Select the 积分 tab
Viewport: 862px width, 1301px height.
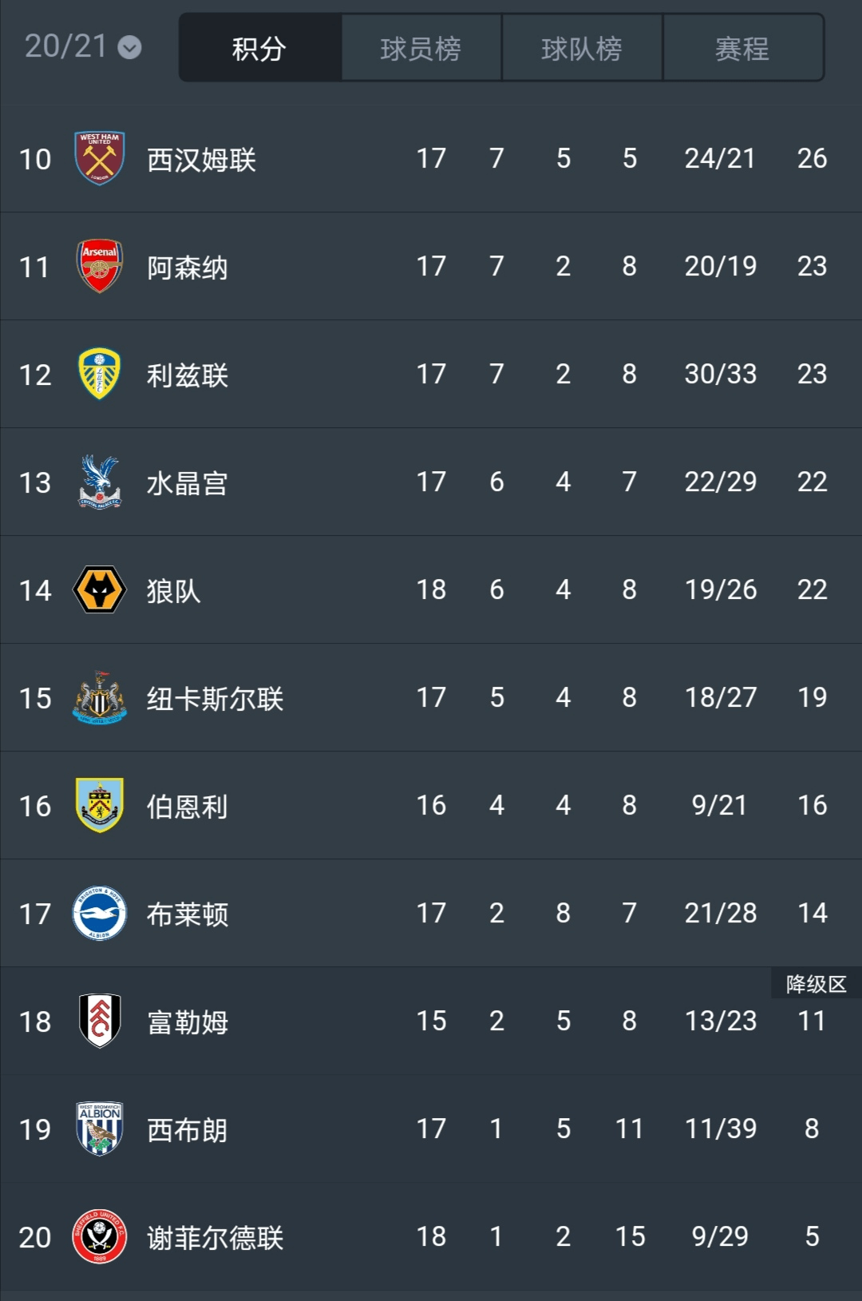click(259, 49)
